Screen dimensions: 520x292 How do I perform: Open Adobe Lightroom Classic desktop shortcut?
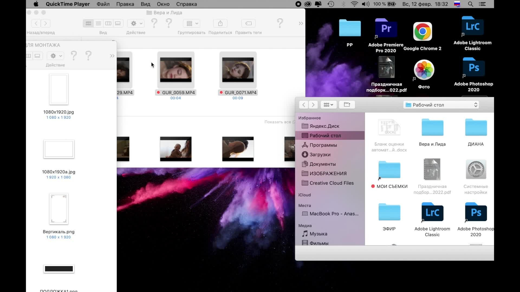point(472,26)
